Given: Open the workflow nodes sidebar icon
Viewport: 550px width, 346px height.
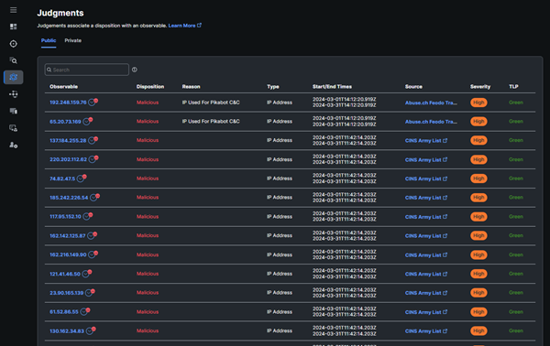Looking at the screenshot, I should (14, 94).
